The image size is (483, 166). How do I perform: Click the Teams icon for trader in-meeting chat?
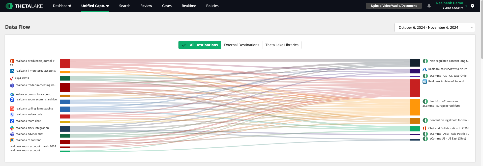(x=12, y=85)
